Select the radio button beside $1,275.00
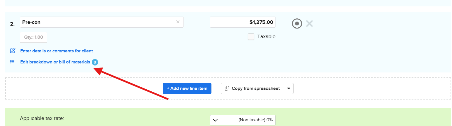Screen dimensions: 452x126 pyautogui.click(x=297, y=24)
